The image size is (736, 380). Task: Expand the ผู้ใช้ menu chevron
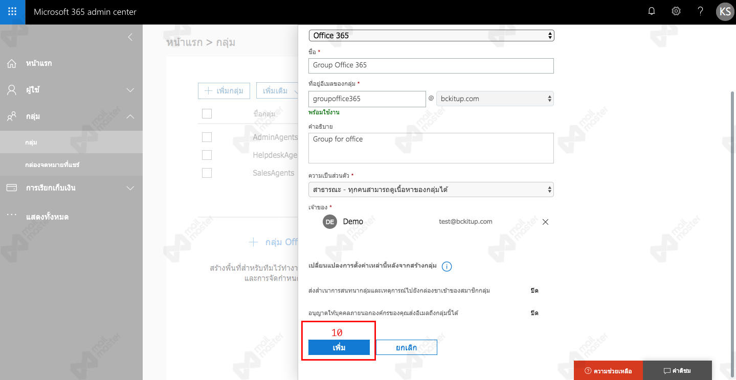pos(130,90)
